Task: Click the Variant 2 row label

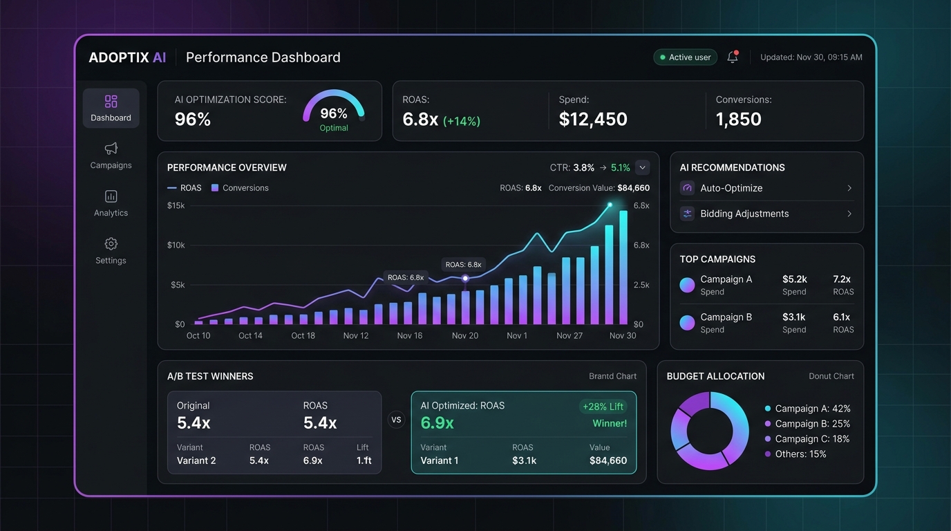Action: click(x=196, y=460)
